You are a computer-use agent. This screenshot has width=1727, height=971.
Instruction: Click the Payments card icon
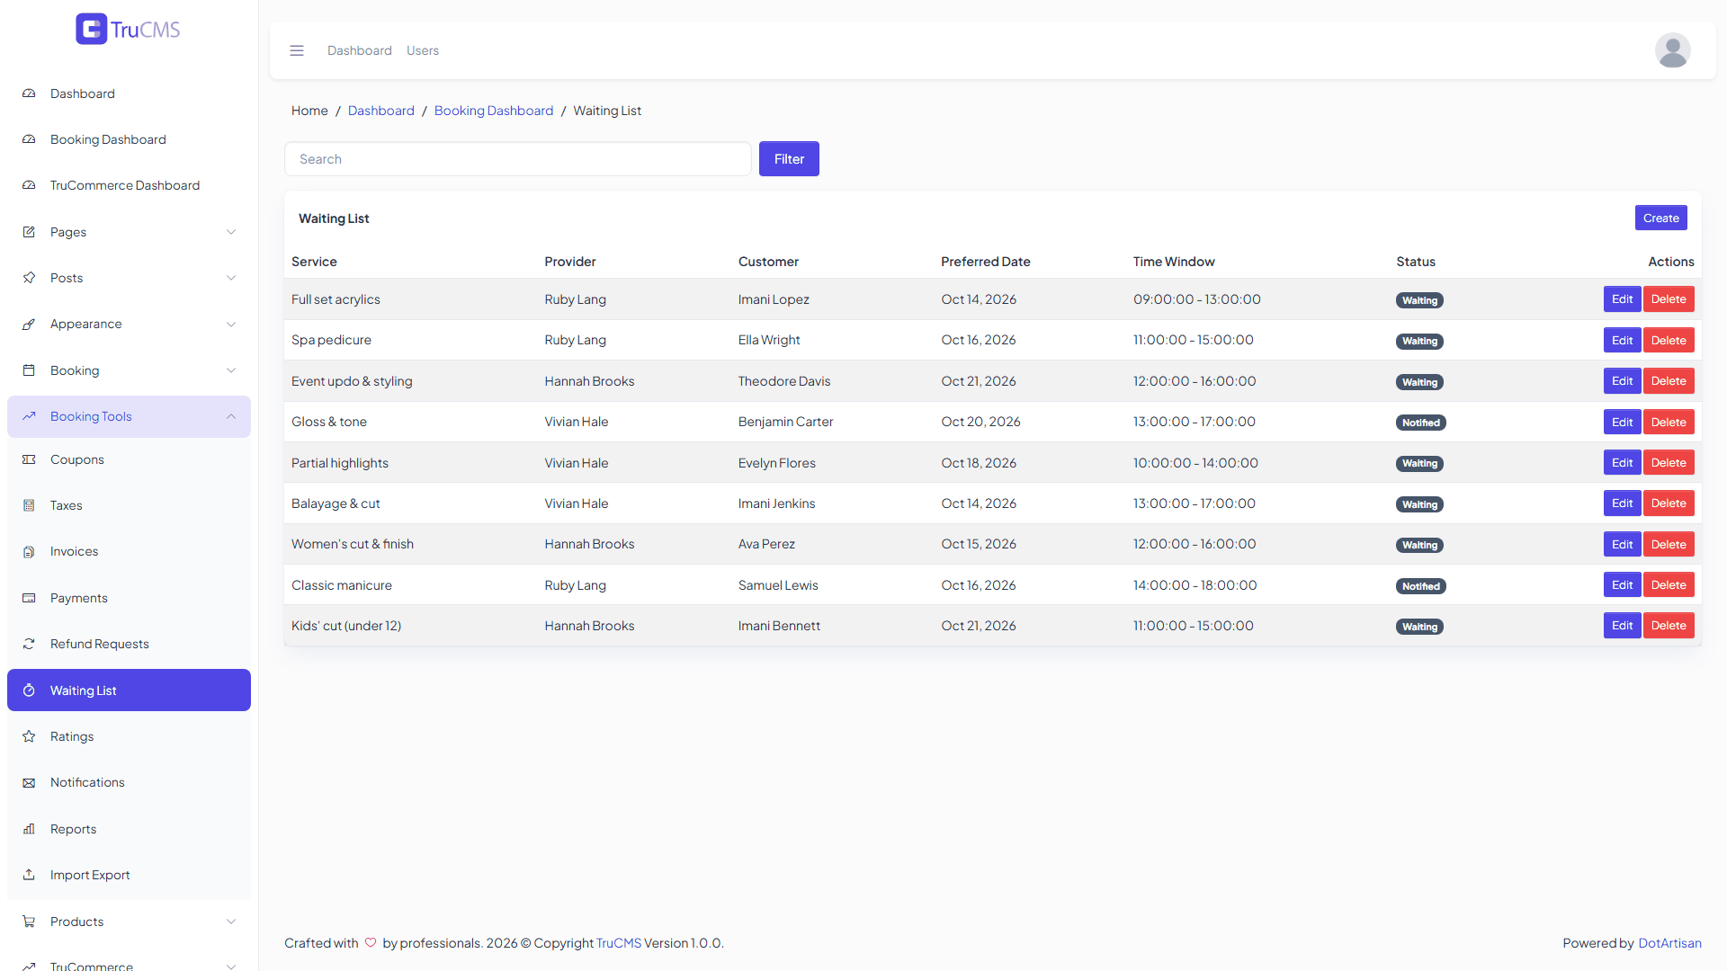point(29,598)
